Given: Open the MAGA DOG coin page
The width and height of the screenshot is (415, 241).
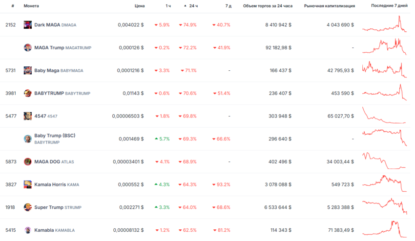Looking at the screenshot, I should click(x=54, y=161).
